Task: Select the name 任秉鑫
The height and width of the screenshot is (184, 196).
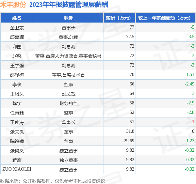Action: [x=17, y=113]
